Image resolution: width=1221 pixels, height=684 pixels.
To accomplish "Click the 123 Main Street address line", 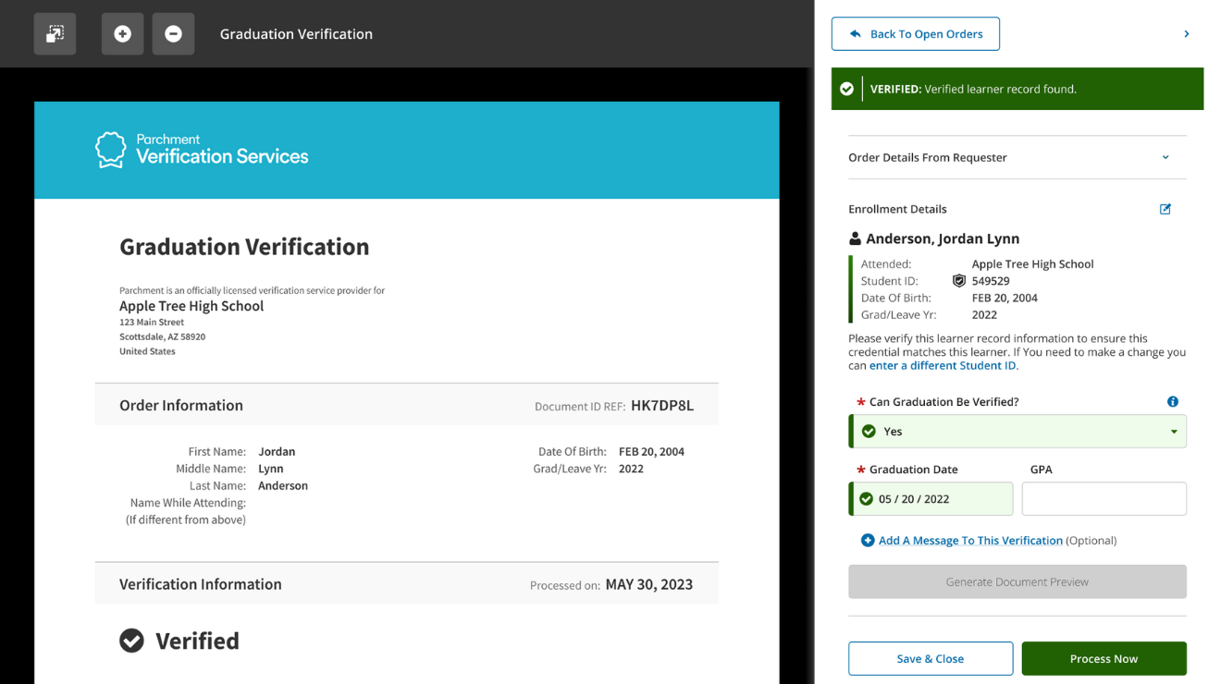I will coord(152,323).
